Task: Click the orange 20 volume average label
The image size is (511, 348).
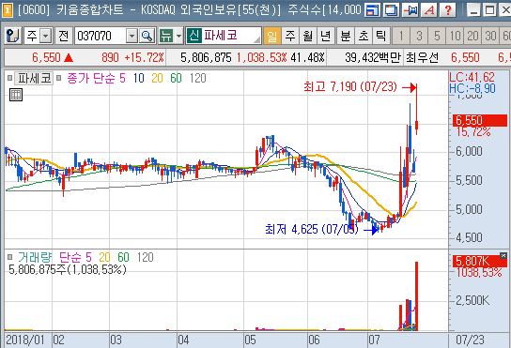Action: click(104, 257)
